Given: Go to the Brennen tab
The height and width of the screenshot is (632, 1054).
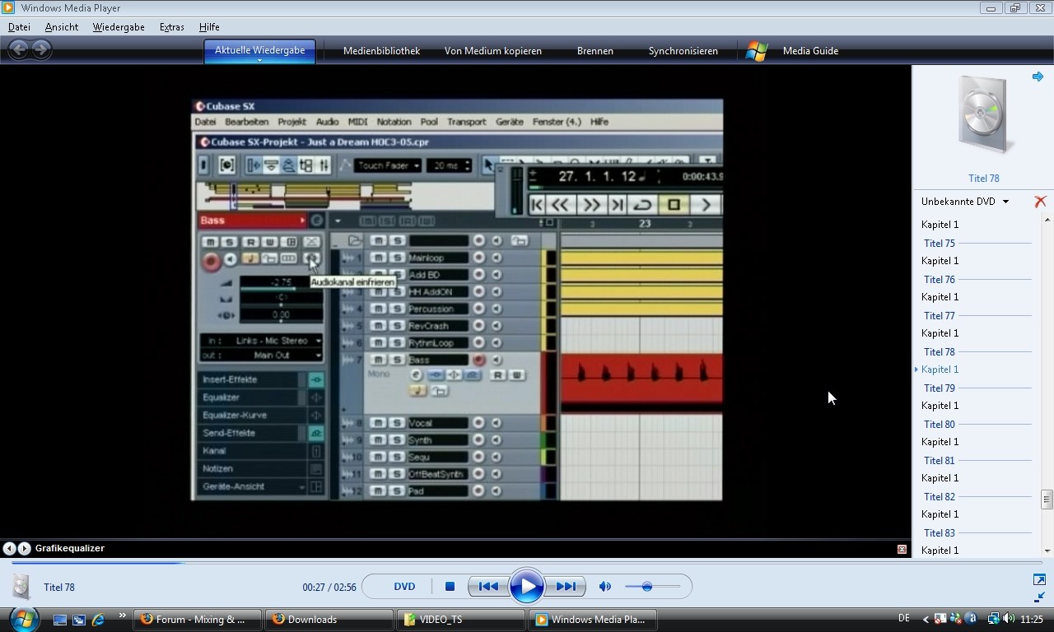Looking at the screenshot, I should [595, 51].
